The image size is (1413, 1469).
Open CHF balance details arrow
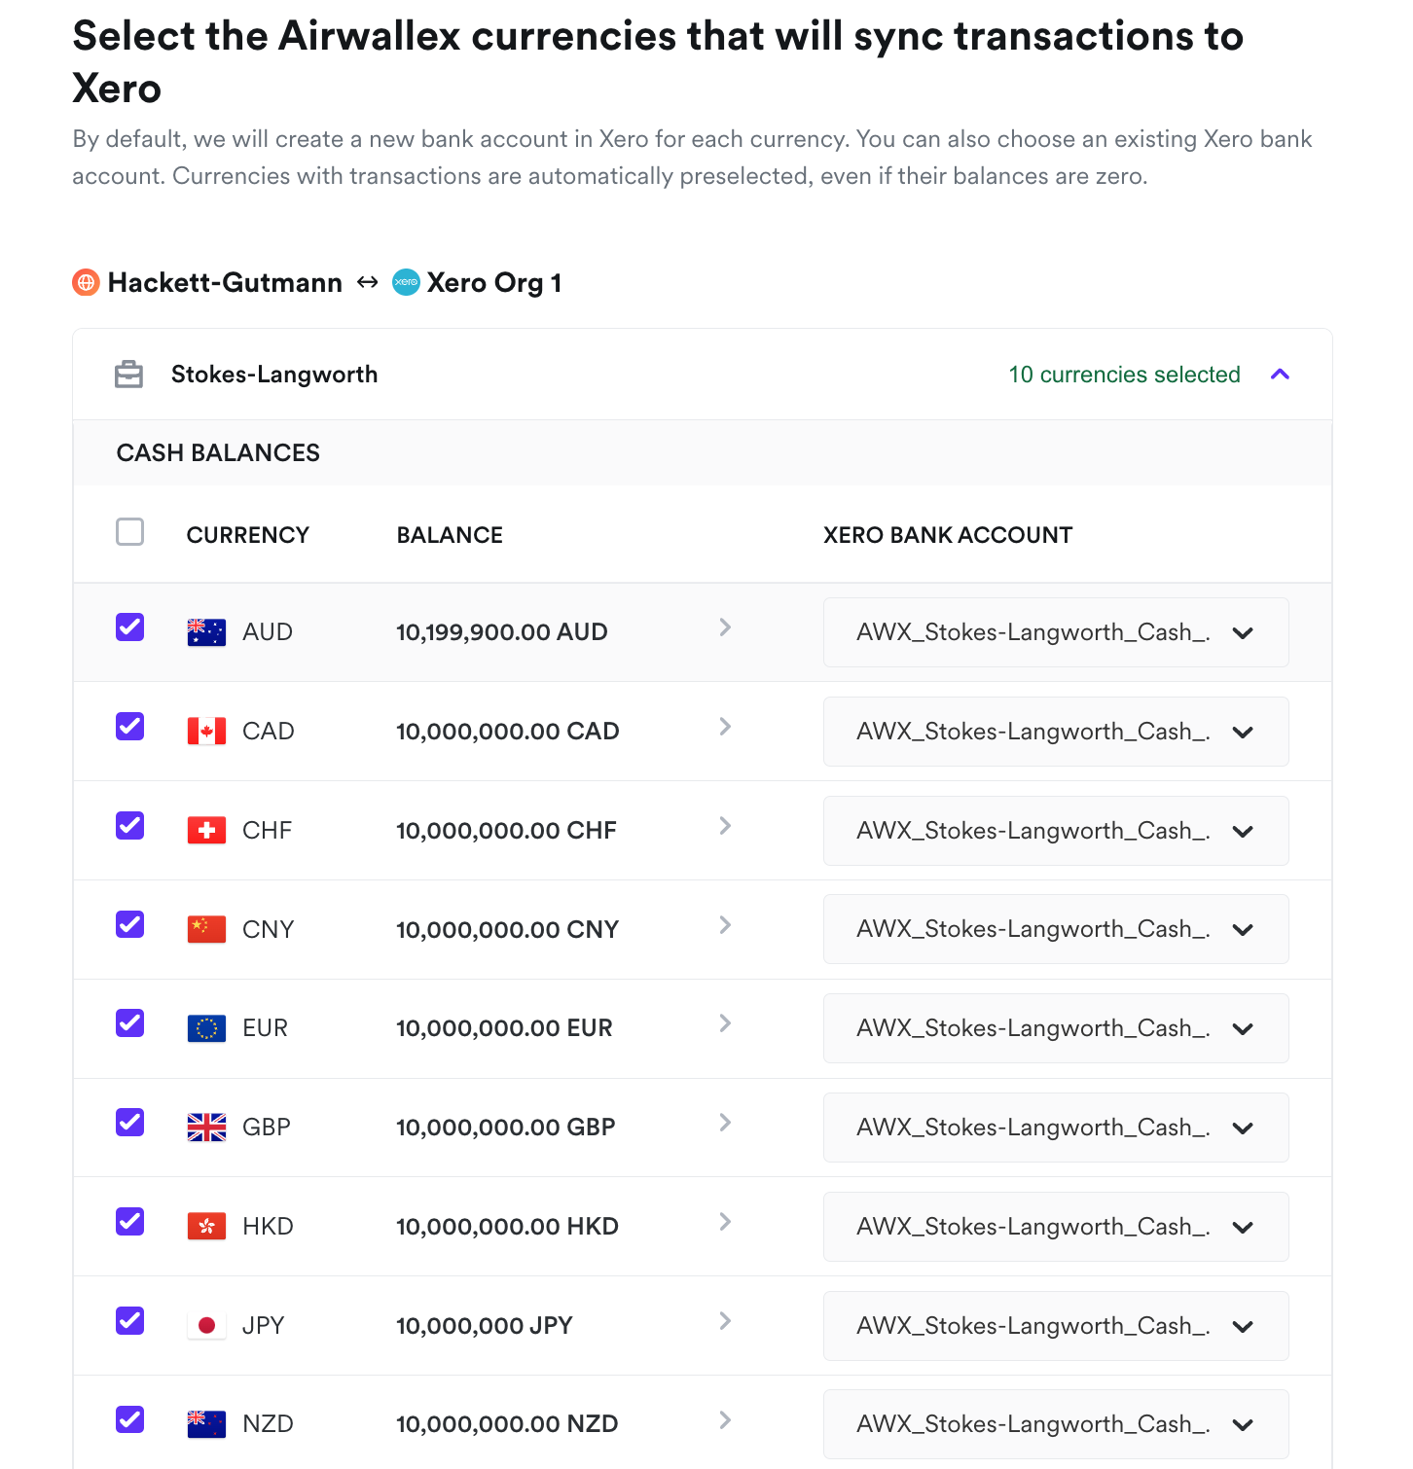[x=725, y=826]
